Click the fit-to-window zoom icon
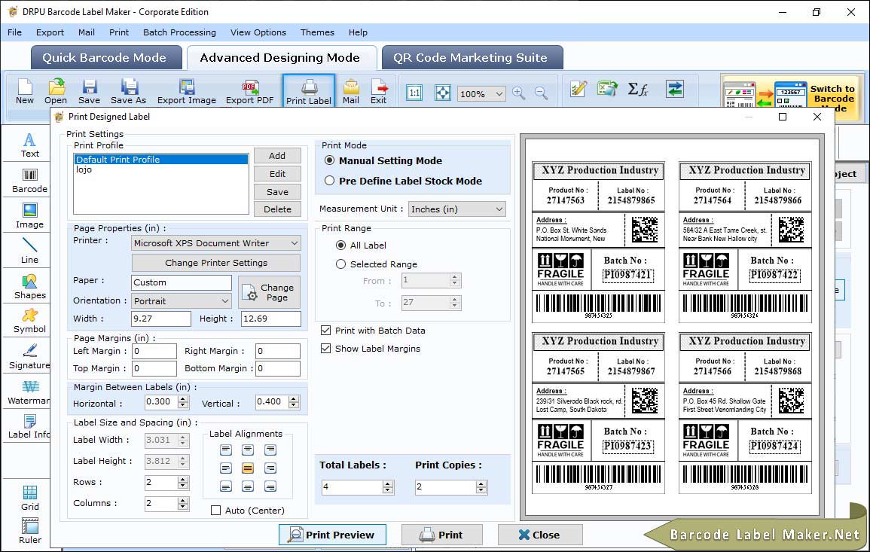Viewport: 870px width, 552px height. [x=442, y=93]
